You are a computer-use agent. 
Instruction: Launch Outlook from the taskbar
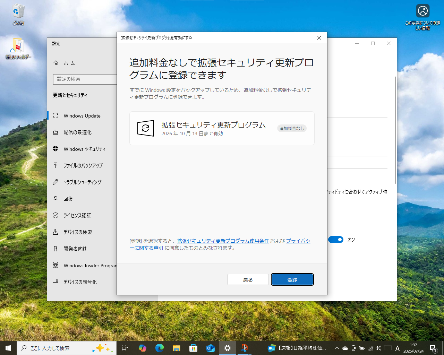coord(210,348)
